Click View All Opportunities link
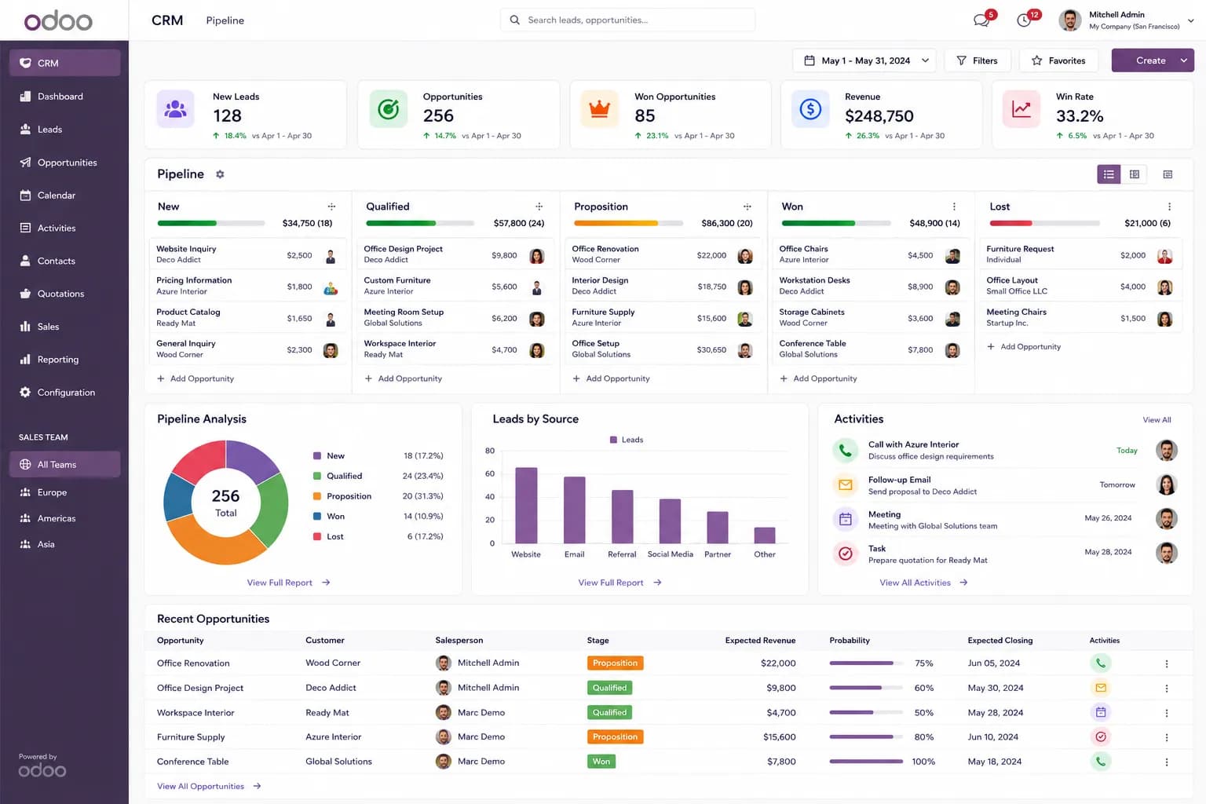1206x804 pixels. [x=209, y=786]
